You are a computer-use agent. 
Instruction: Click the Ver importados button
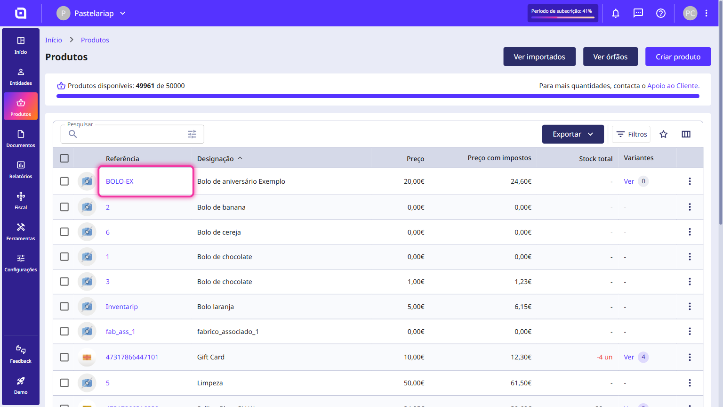pyautogui.click(x=539, y=57)
